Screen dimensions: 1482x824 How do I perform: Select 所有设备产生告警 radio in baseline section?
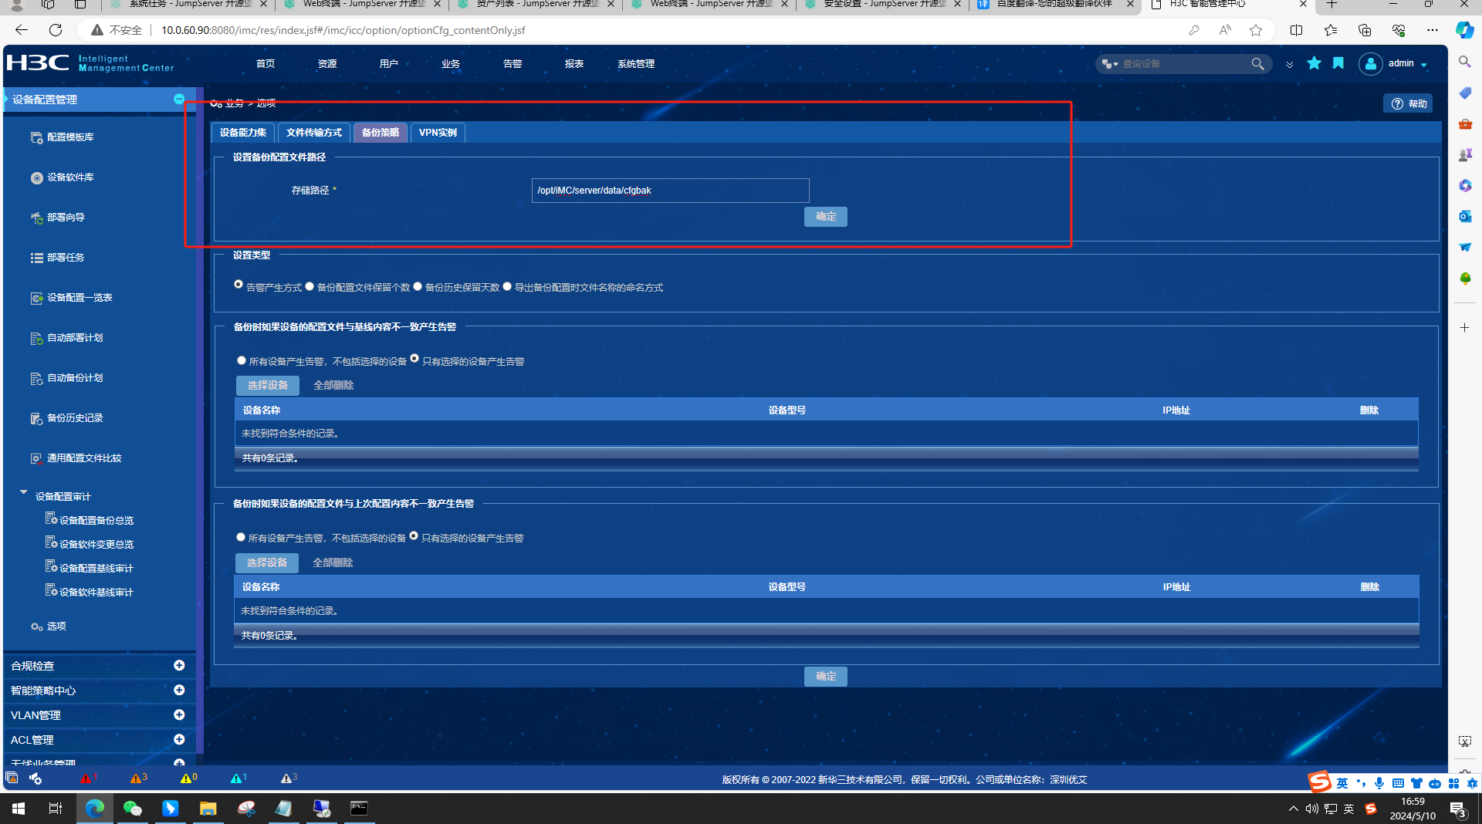(x=242, y=360)
